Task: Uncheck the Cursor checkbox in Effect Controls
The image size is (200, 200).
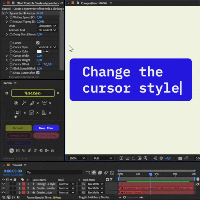Action: pyautogui.click(x=38, y=43)
